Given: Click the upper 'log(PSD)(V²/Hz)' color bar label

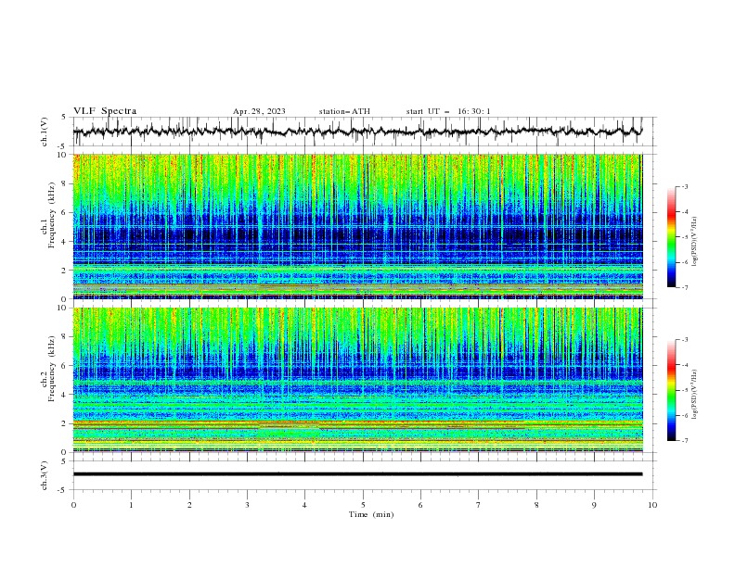Looking at the screenshot, I should click(x=695, y=242).
